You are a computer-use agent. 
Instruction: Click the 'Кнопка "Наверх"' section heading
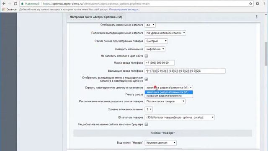(x=162, y=133)
